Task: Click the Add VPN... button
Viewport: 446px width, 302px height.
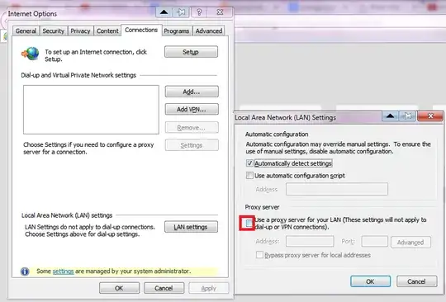Action: pos(192,110)
